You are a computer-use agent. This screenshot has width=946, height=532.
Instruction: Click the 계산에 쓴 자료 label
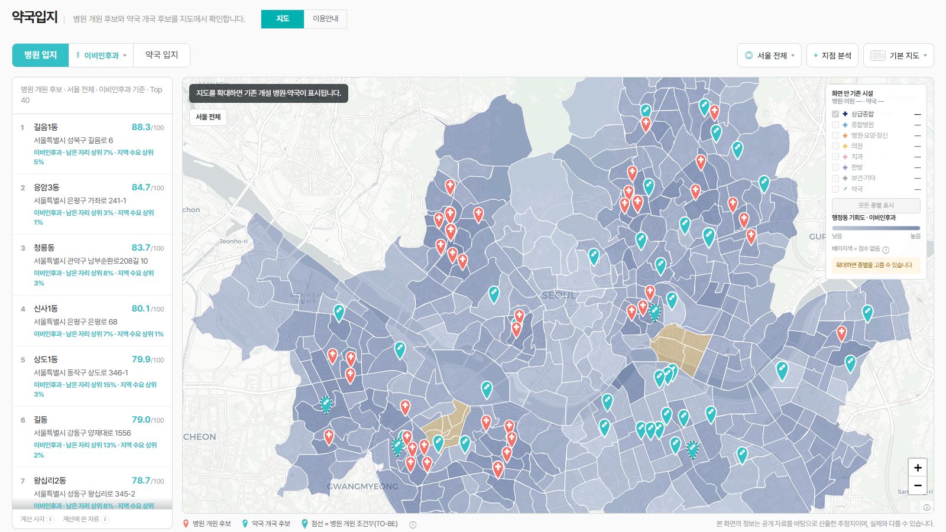(x=80, y=519)
